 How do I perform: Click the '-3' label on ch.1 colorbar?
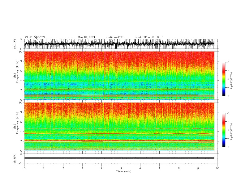click(x=228, y=62)
